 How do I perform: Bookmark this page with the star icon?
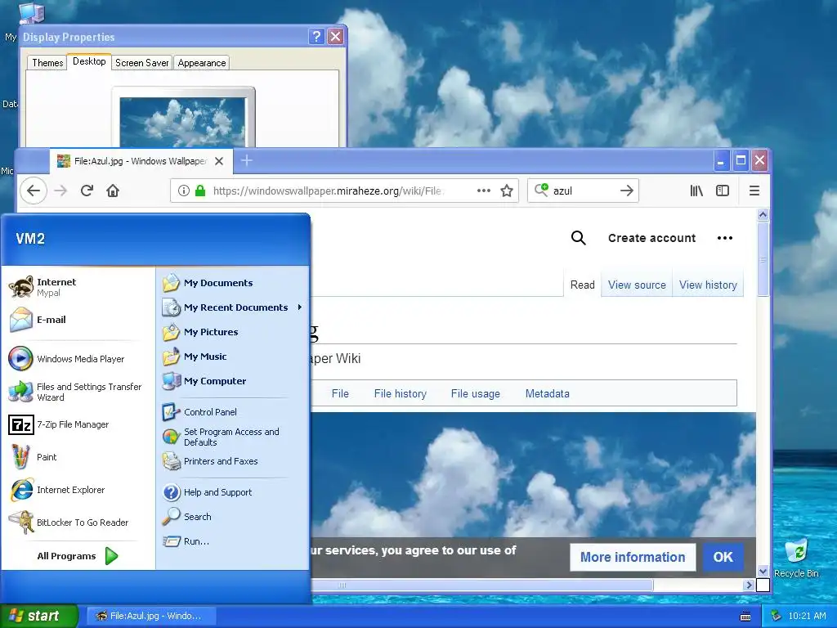click(x=507, y=191)
